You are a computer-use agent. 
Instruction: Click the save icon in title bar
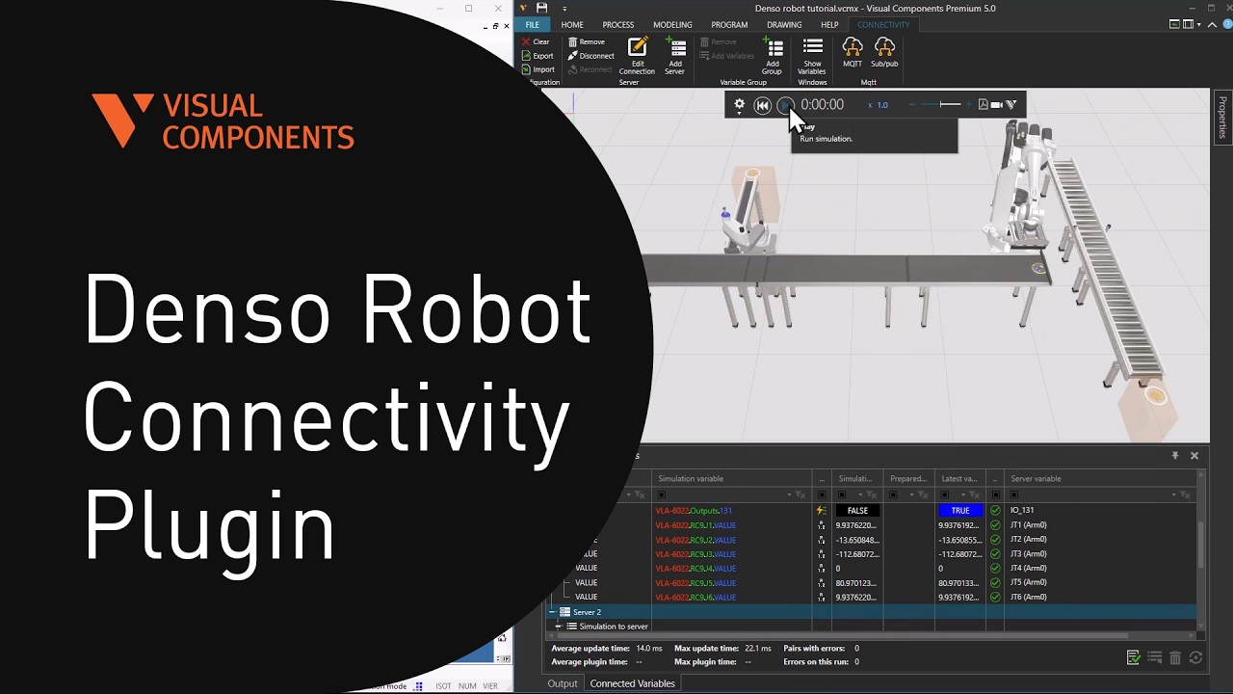click(x=541, y=8)
